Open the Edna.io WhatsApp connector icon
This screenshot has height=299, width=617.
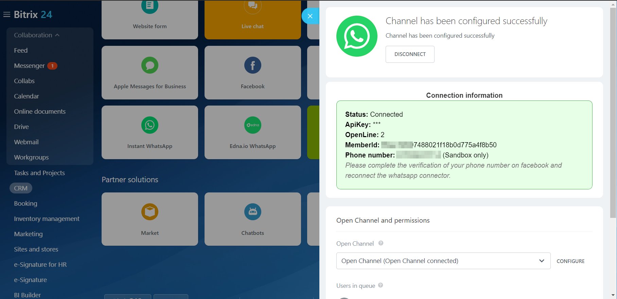coord(252,125)
